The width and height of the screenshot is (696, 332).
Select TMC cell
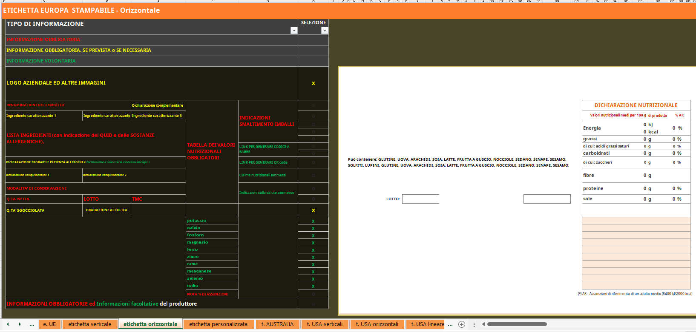pyautogui.click(x=158, y=199)
